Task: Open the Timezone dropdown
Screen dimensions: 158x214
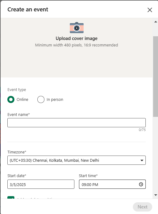Action: click(77, 160)
